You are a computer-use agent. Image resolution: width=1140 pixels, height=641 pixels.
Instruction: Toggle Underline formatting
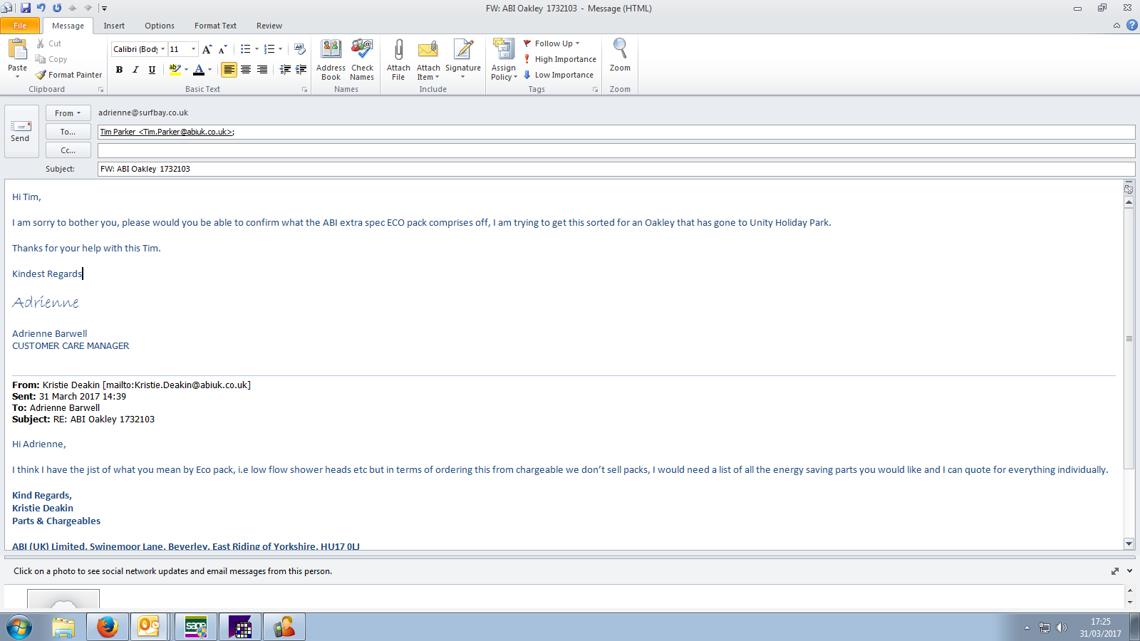pos(152,69)
